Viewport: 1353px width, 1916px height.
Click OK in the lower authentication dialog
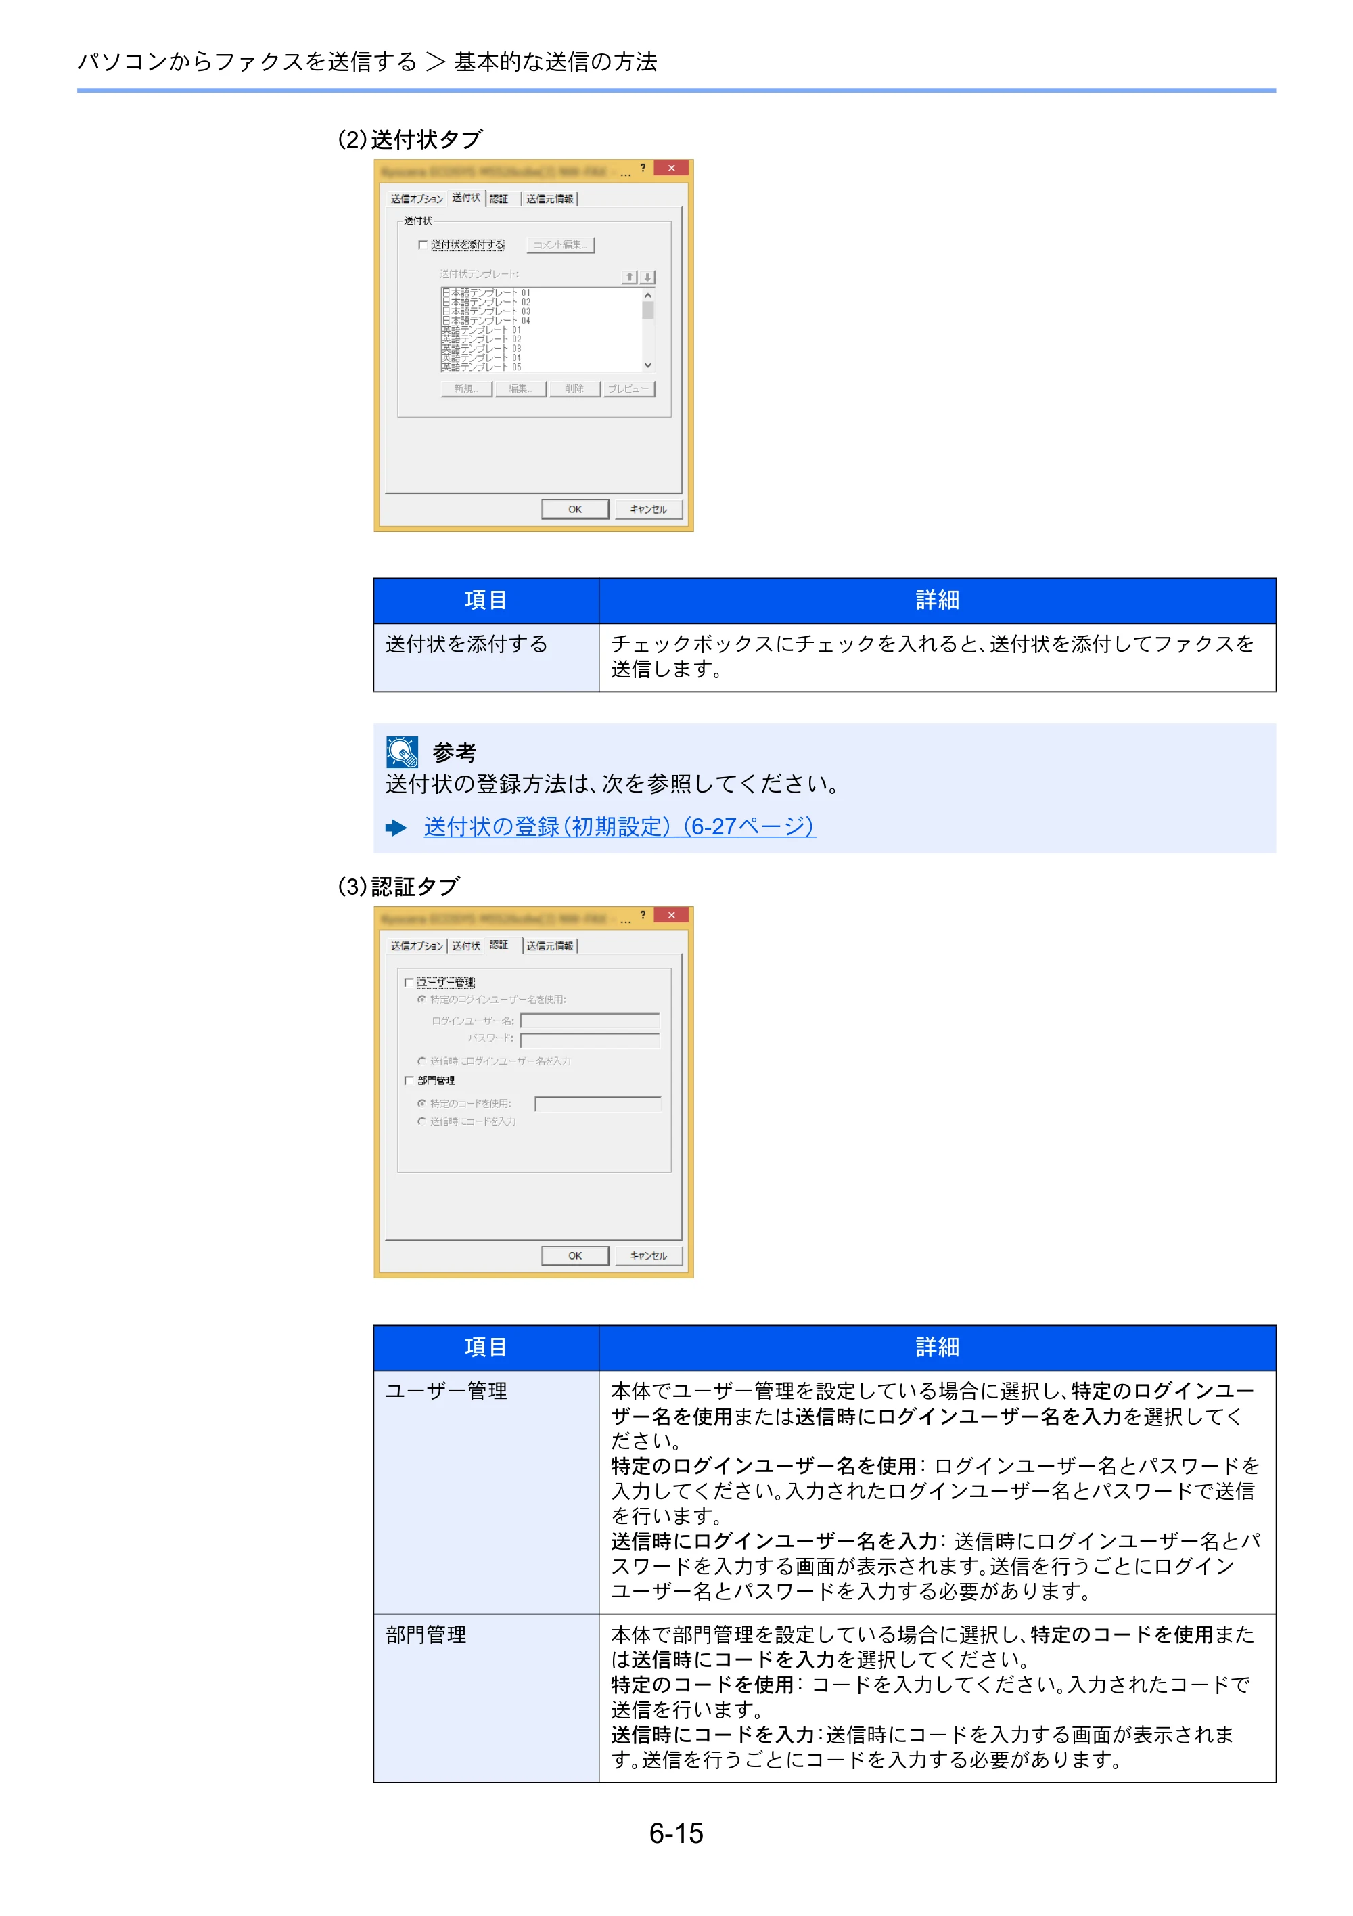point(575,1255)
